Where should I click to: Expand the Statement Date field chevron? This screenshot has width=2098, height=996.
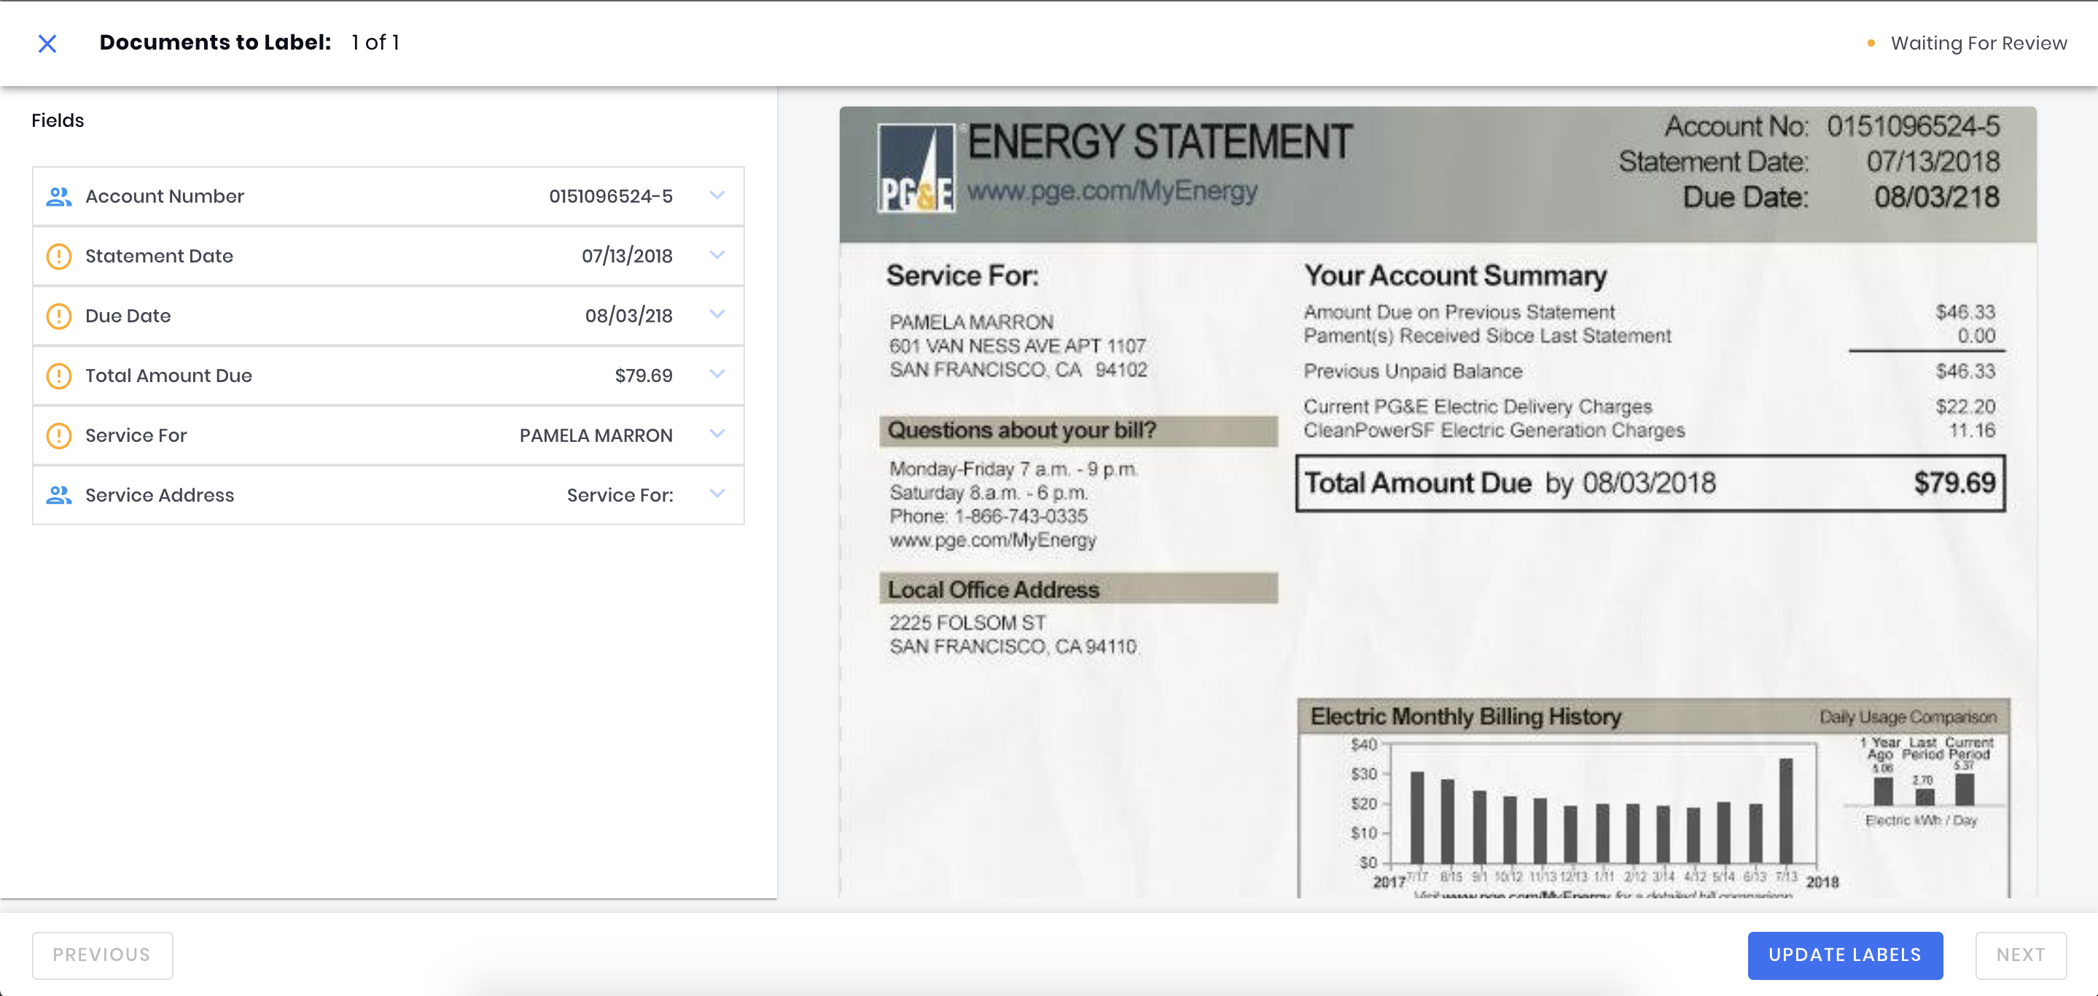tap(717, 255)
